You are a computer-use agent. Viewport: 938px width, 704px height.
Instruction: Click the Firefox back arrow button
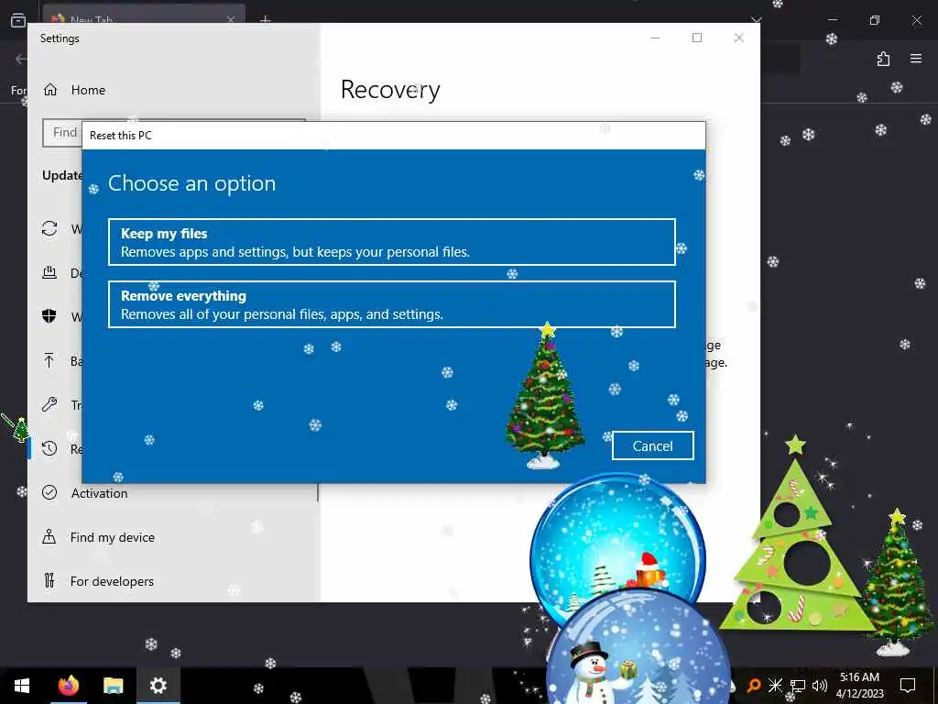pyautogui.click(x=20, y=59)
